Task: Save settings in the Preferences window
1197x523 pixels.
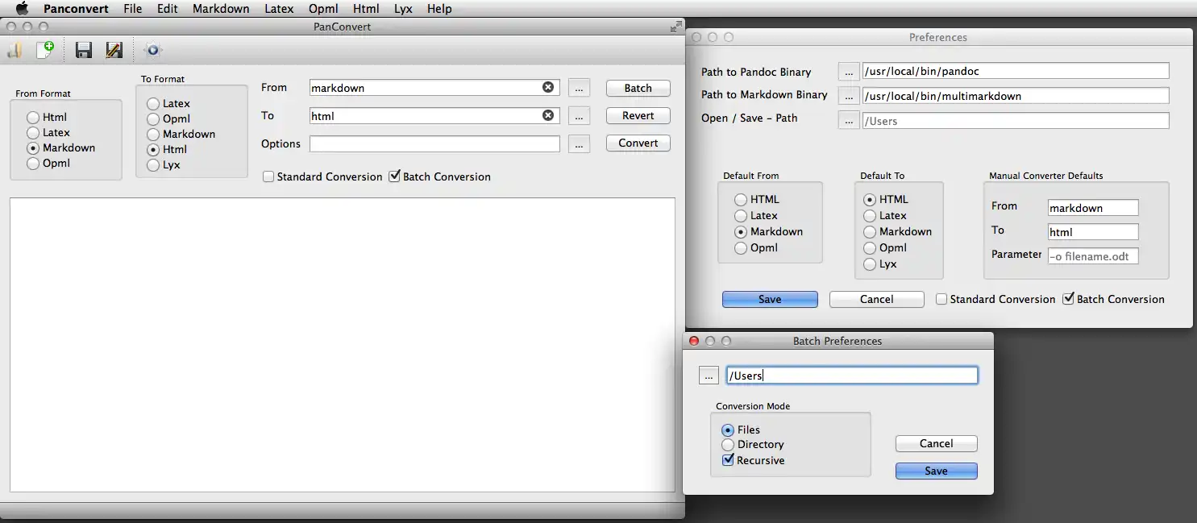Action: pos(770,299)
